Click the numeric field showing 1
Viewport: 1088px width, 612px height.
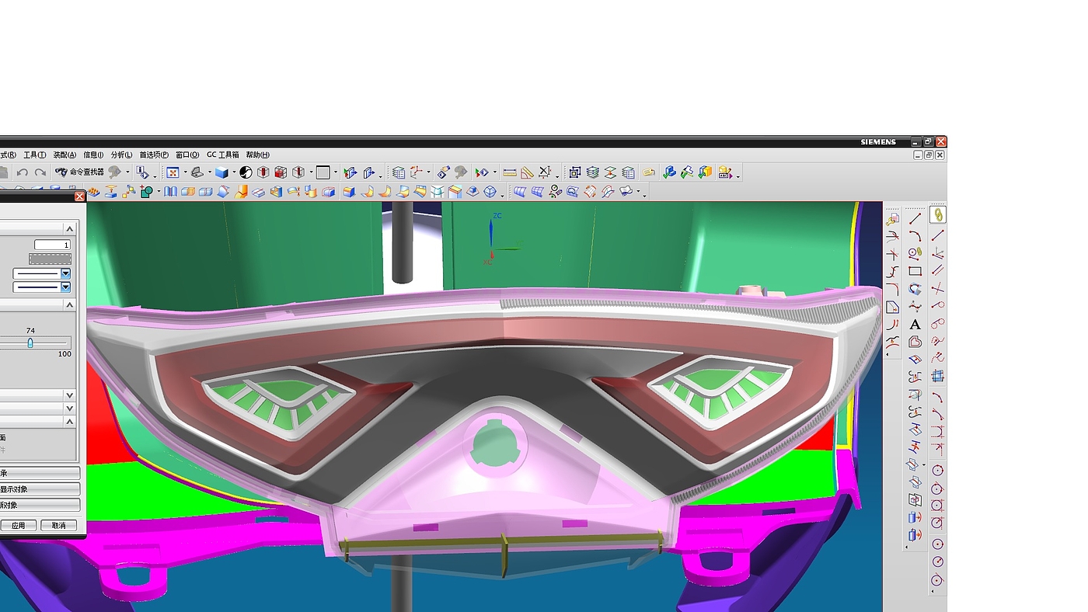(52, 245)
